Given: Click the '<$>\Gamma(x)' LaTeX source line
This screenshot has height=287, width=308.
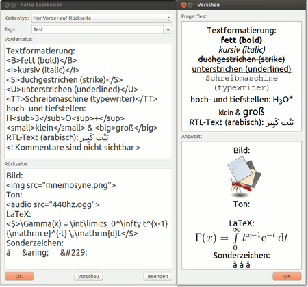Looking at the screenshot, I should [x=87, y=223].
